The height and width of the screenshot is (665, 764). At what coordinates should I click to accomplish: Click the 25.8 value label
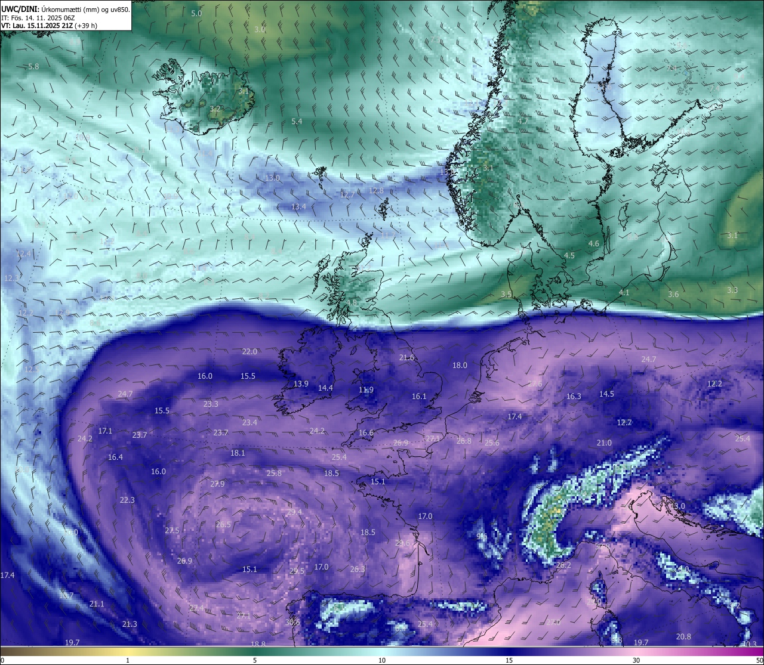pyautogui.click(x=274, y=474)
